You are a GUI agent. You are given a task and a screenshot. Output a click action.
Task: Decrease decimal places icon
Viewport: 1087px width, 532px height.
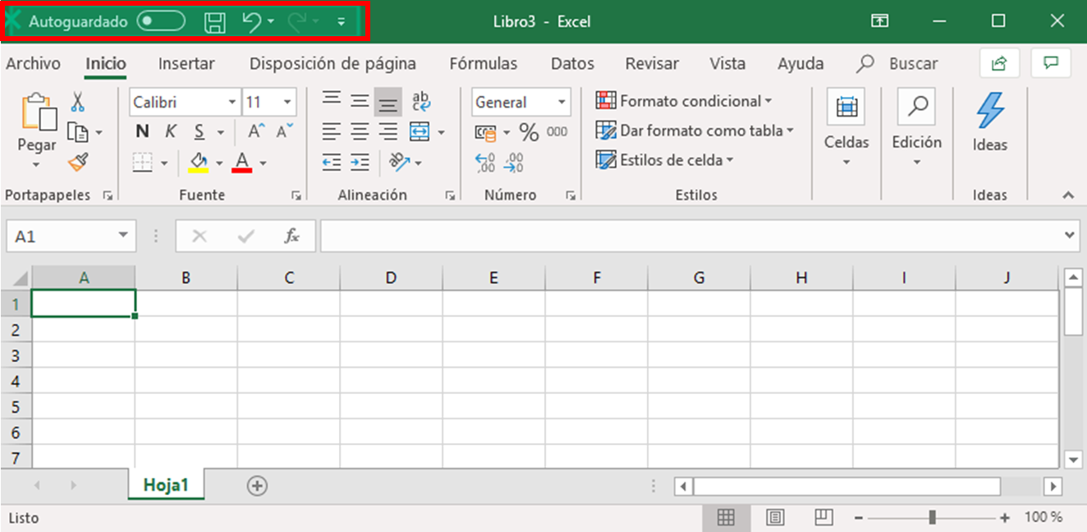(514, 163)
